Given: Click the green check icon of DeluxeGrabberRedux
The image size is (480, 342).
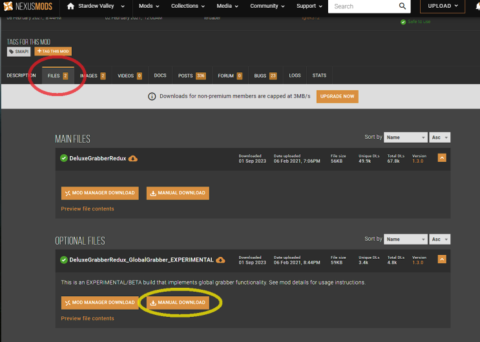Looking at the screenshot, I should coord(64,158).
